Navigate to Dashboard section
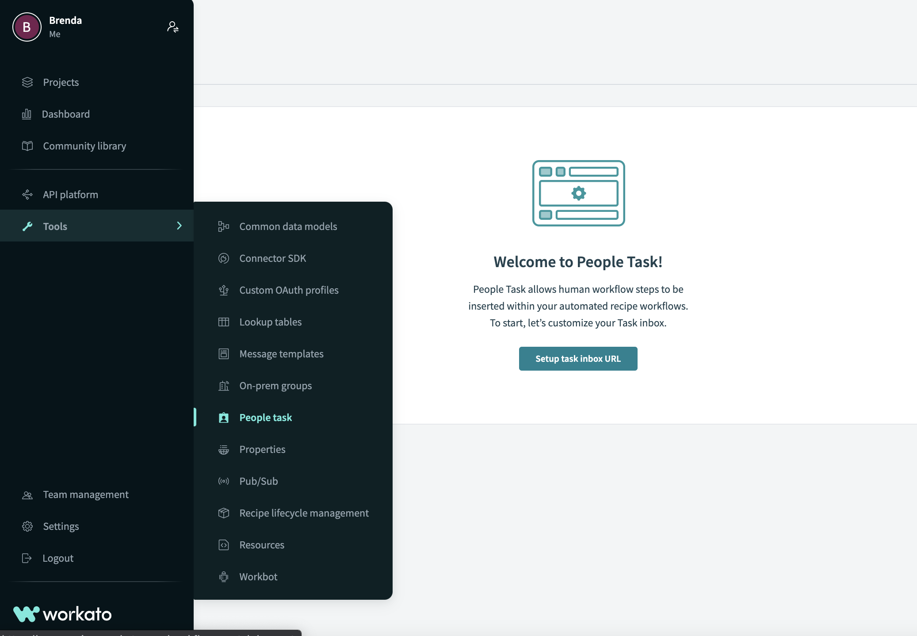This screenshot has width=917, height=636. [66, 114]
